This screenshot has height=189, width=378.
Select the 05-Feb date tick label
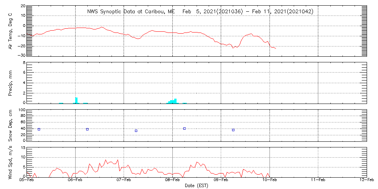click(x=27, y=181)
